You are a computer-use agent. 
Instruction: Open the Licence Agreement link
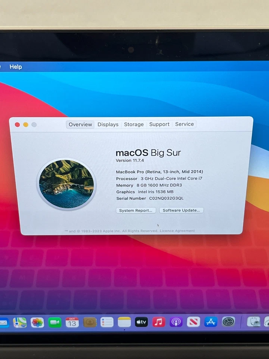click(x=177, y=231)
